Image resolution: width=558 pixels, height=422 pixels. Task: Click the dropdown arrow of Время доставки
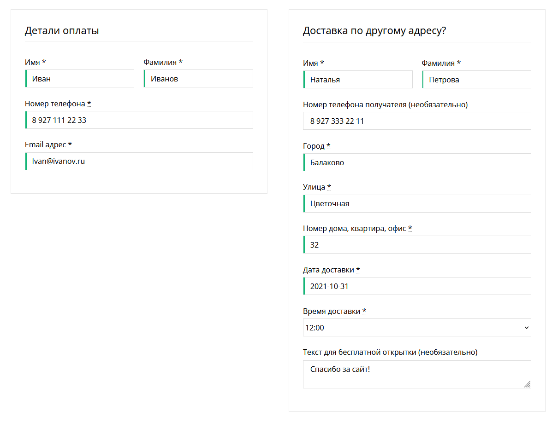click(527, 328)
